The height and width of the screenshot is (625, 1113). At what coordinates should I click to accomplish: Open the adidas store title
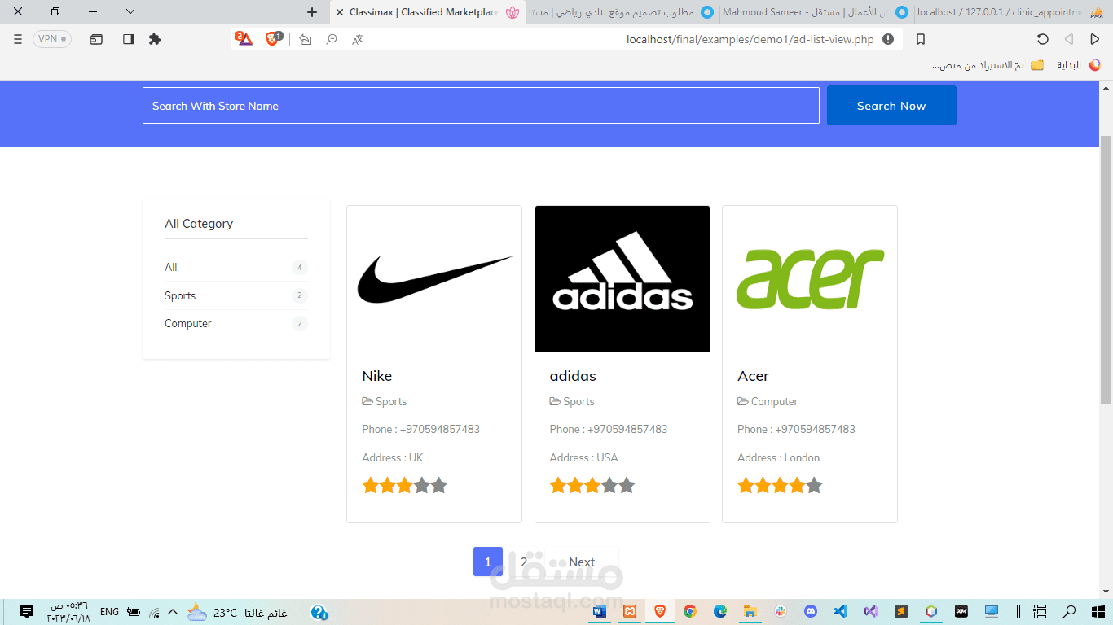click(573, 376)
